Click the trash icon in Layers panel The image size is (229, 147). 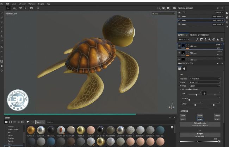pos(222,39)
